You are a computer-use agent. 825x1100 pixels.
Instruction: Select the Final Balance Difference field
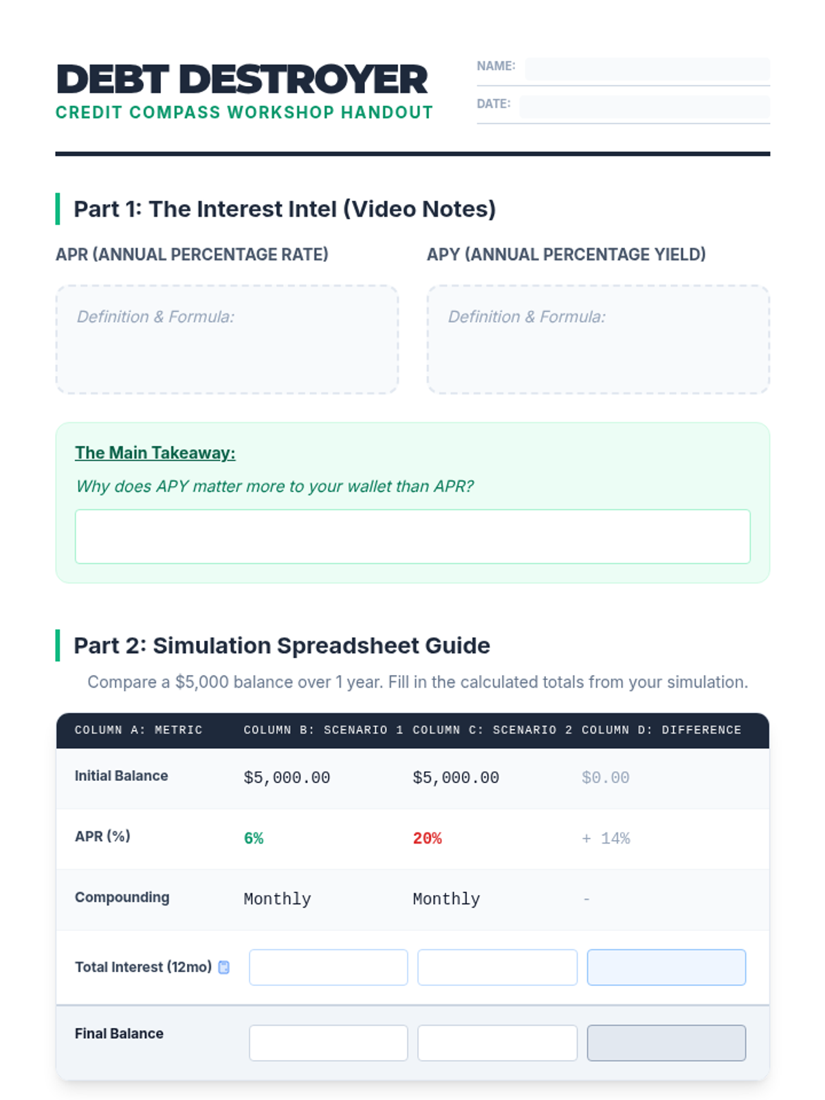click(x=666, y=1043)
